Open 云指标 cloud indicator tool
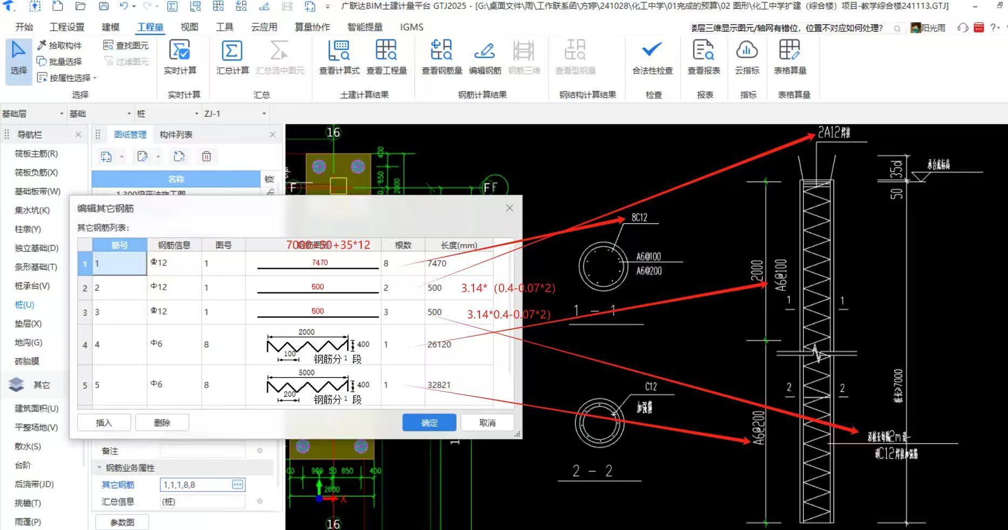 (x=747, y=57)
